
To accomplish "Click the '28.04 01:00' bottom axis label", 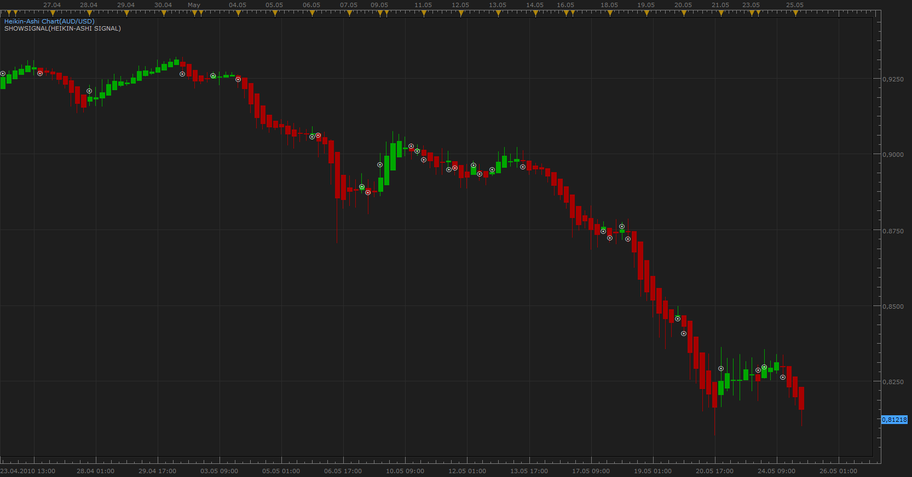I will click(96, 471).
